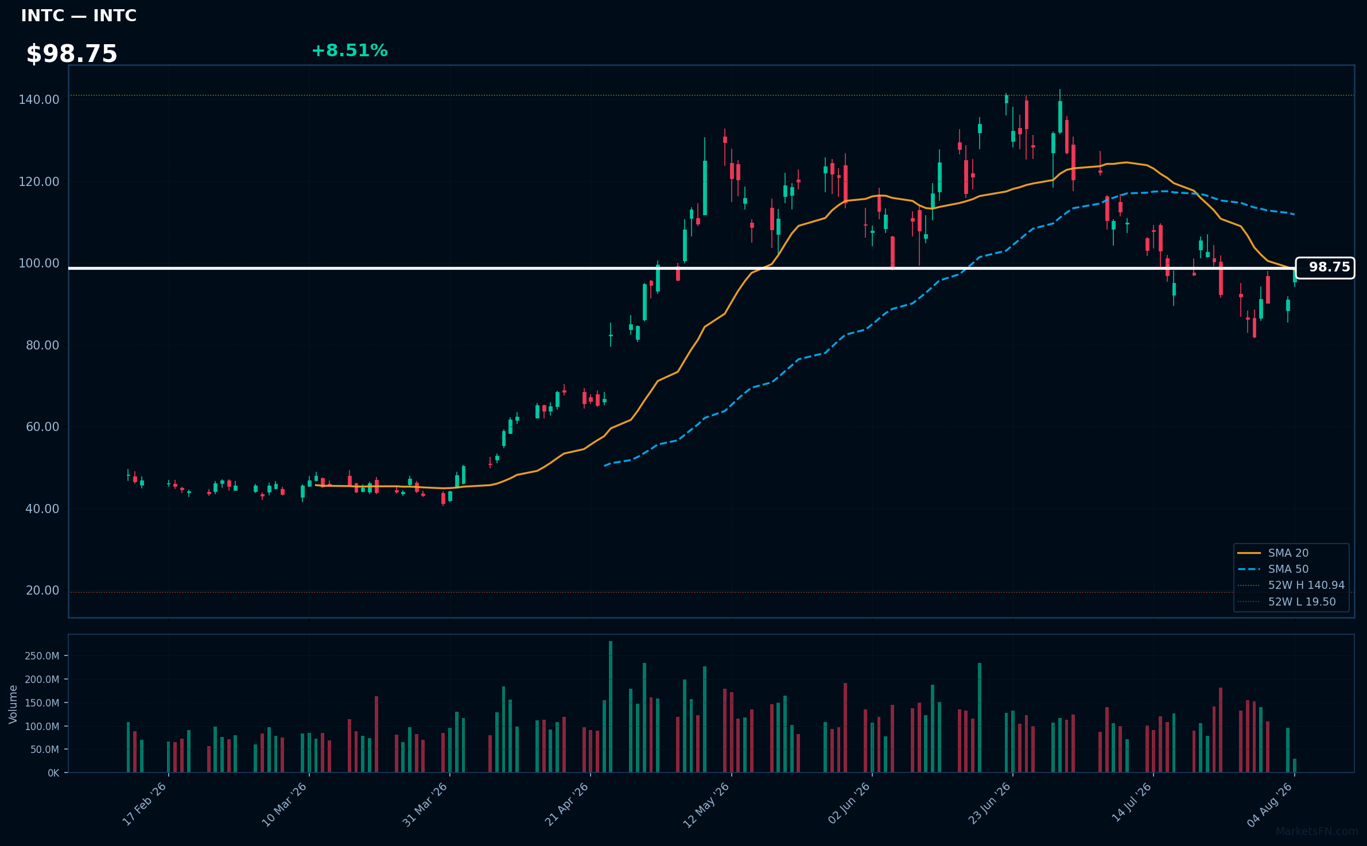Click the 100.00 price axis label
Viewport: 1367px width, 846px height.
coord(39,263)
